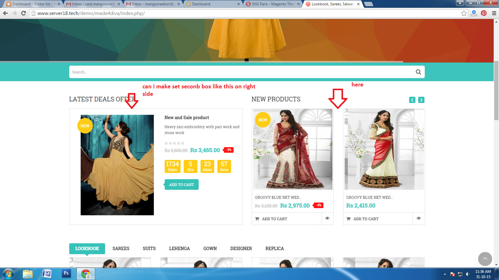The image size is (499, 280).
Task: Click the scroll-to-top round button
Action: tap(485, 259)
